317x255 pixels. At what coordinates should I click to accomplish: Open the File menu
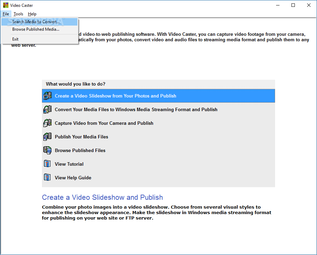(6, 14)
